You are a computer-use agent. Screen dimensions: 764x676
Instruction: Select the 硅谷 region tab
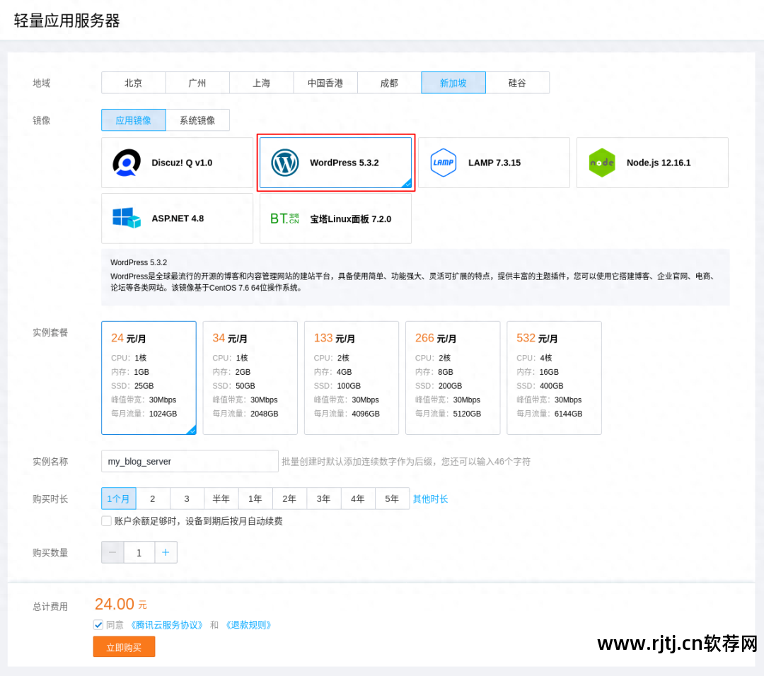coord(517,82)
